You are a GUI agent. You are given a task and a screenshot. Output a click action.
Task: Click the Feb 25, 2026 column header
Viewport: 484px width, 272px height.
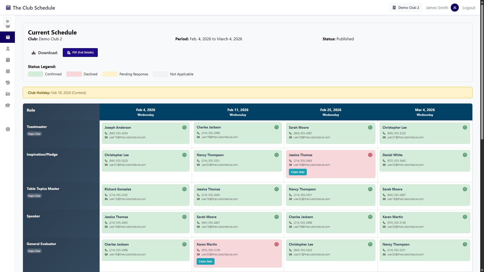(330, 112)
